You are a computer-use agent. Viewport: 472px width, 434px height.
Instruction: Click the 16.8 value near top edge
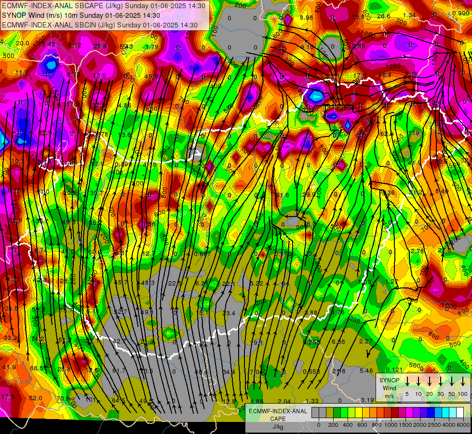(358, 16)
